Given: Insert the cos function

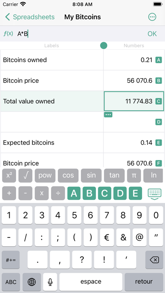Looking at the screenshot, I should tap(68, 176).
